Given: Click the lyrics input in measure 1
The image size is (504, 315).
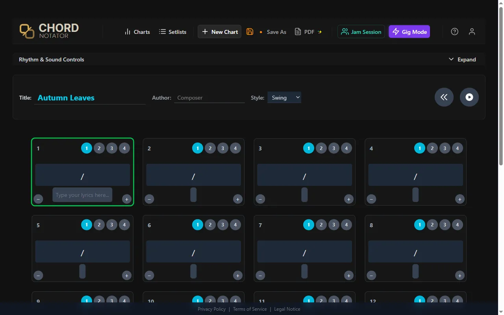Looking at the screenshot, I should [x=82, y=195].
